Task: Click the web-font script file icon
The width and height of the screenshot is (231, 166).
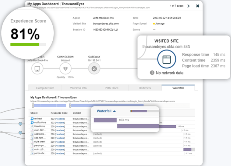Action: pos(32,138)
